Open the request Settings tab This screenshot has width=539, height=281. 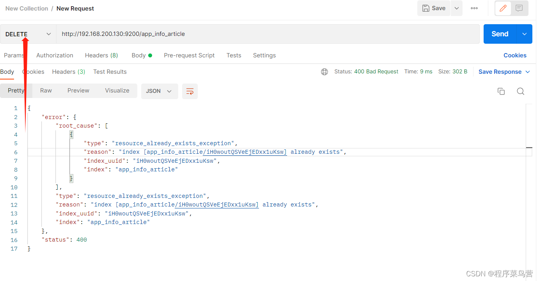[x=264, y=55]
